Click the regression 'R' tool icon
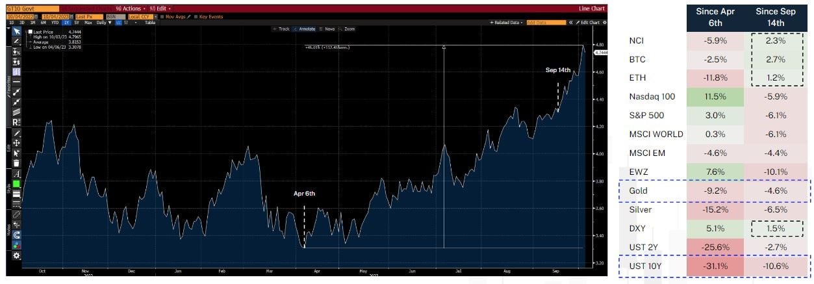This screenshot has height=284, width=814. click(16, 122)
